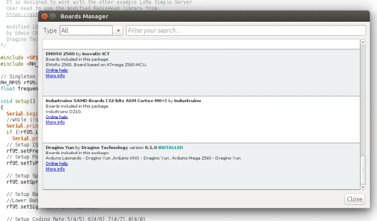Image resolution: width=377 pixels, height=221 pixels.
Task: Click the gray minimize icon in title bar
Action: pos(53,16)
